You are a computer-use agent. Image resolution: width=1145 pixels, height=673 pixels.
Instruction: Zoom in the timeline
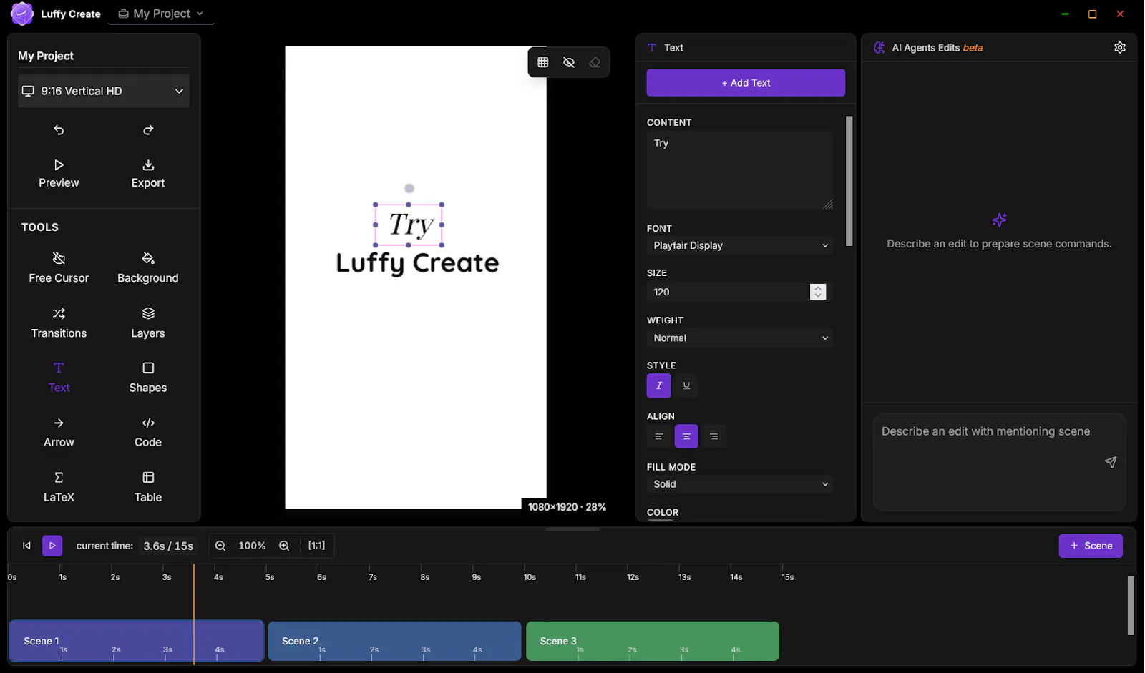[x=284, y=546]
